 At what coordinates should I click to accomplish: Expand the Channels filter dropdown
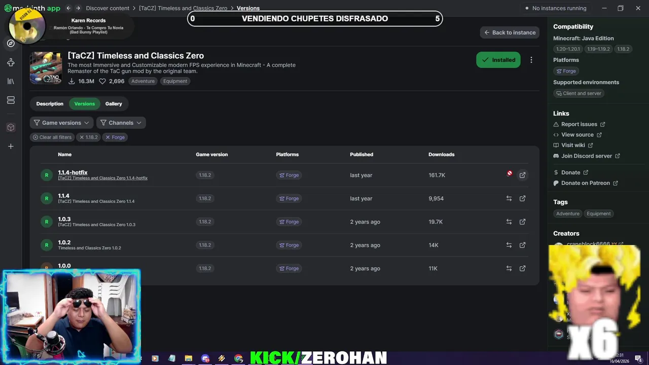121,123
